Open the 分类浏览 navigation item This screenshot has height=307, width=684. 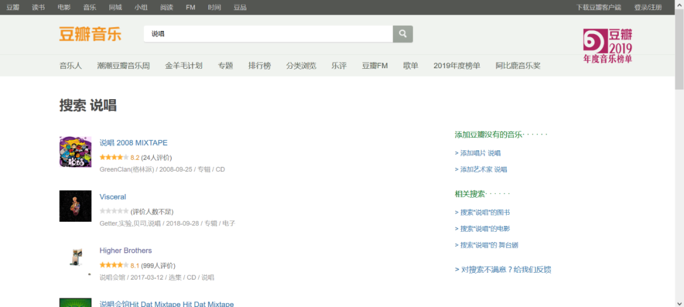(301, 66)
